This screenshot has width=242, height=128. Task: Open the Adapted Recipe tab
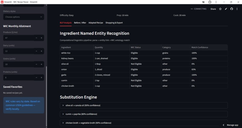tap(96, 23)
